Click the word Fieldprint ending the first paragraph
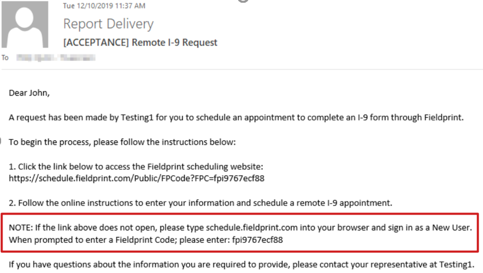 point(444,117)
